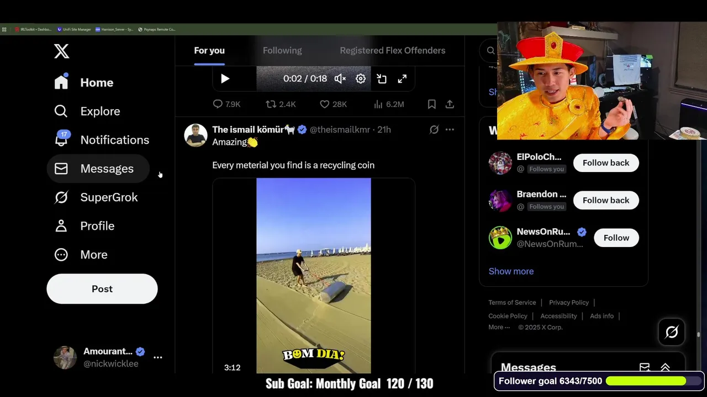Unmute the video via speaker icon
Image resolution: width=707 pixels, height=397 pixels.
[340, 79]
